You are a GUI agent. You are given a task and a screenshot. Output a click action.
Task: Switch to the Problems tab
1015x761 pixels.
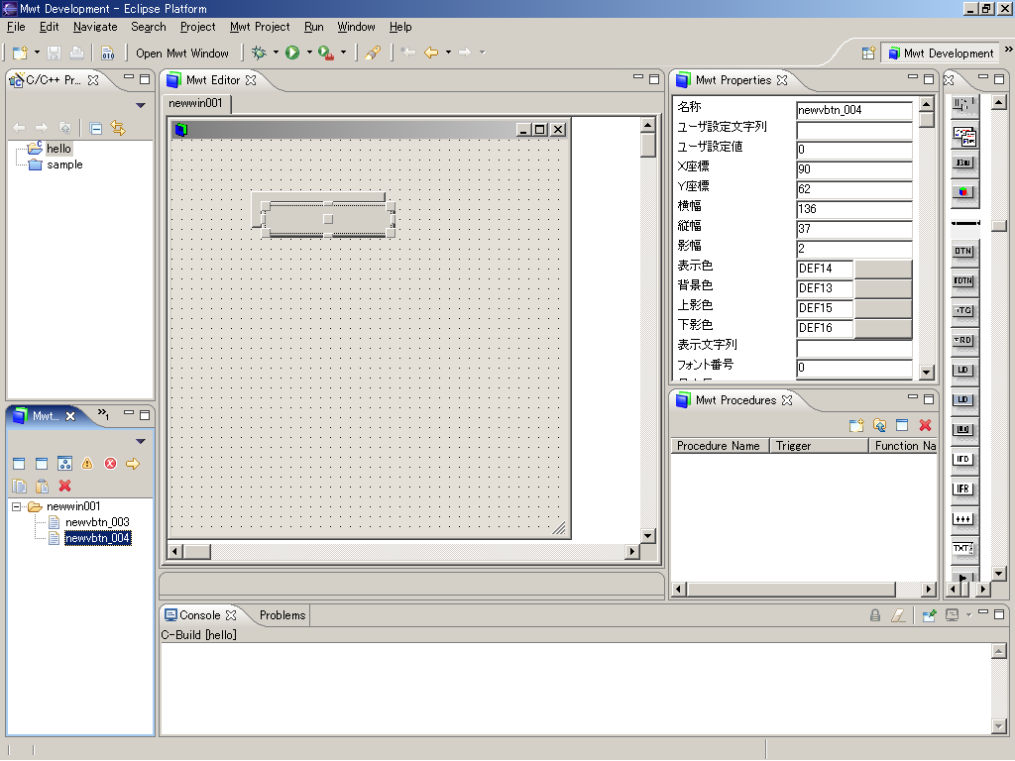pyautogui.click(x=282, y=615)
